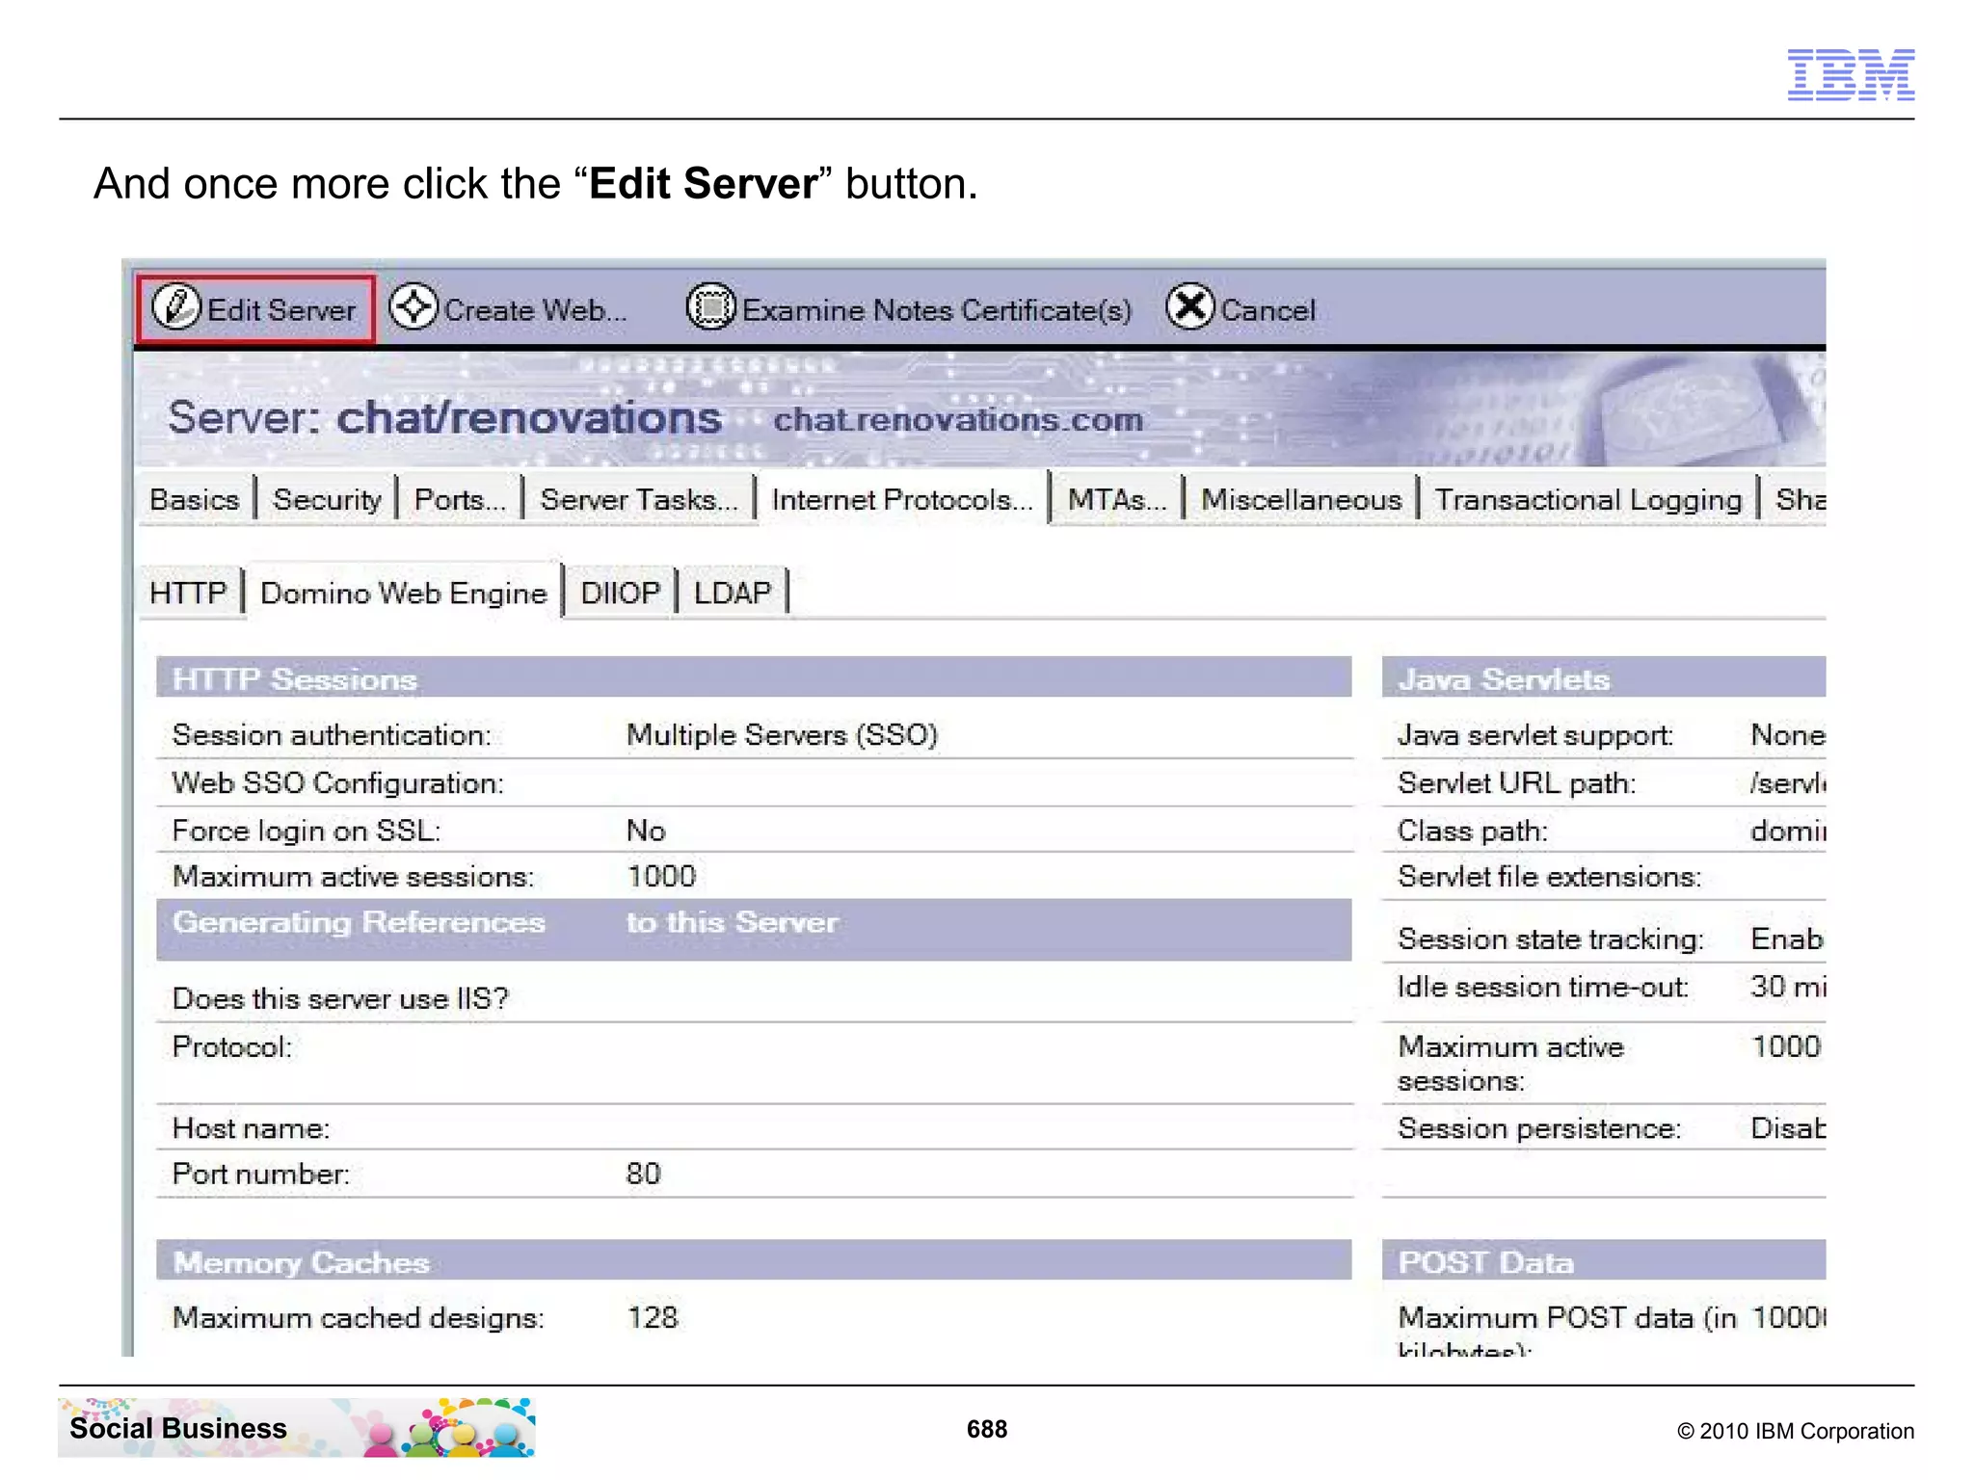The image size is (1974, 1480).
Task: Click the Cancel button label
Action: tap(1267, 310)
